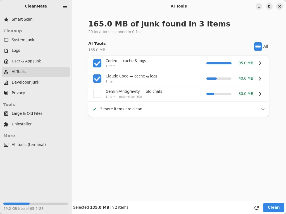Switch to User & App Junk
The image size is (286, 214).
click(x=36, y=61)
